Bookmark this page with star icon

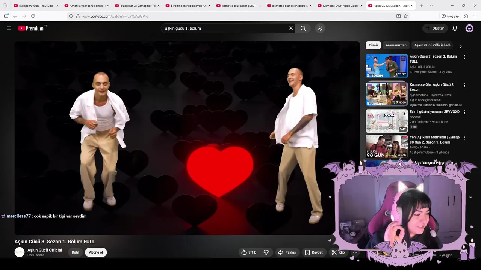(x=405, y=16)
